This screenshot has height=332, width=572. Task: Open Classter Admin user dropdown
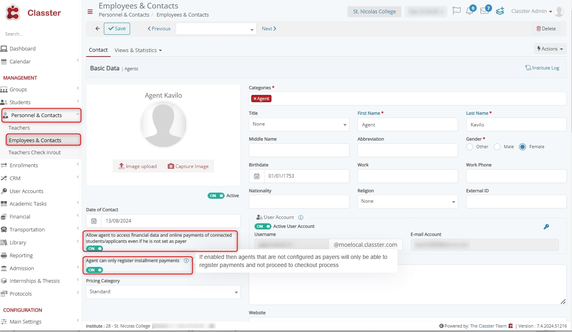tap(532, 11)
